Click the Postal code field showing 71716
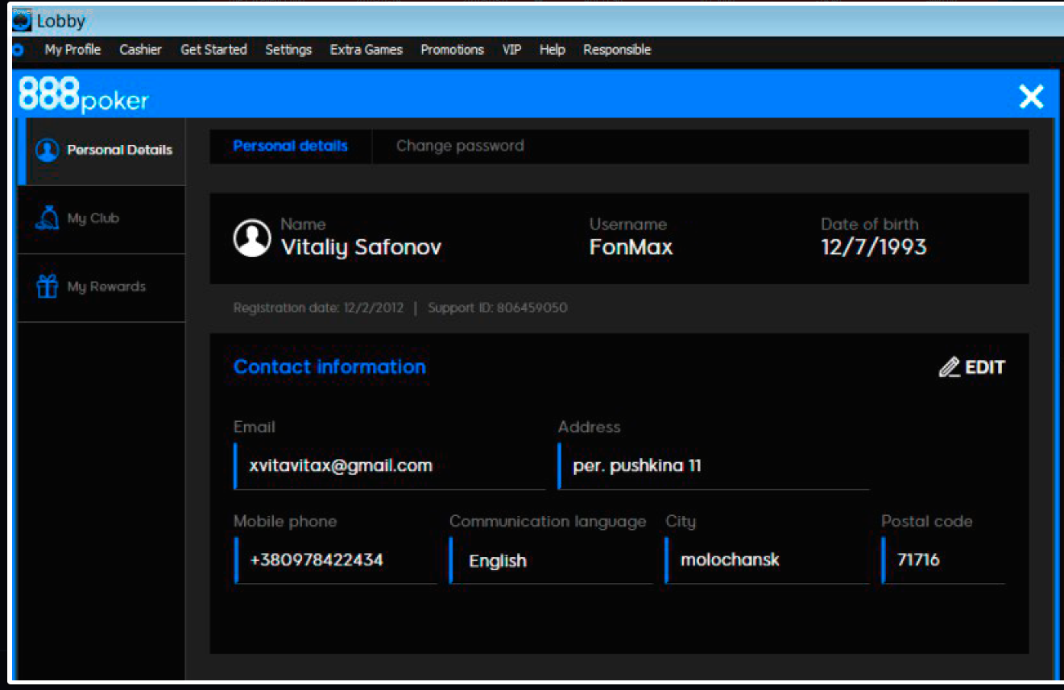This screenshot has width=1064, height=690. coord(943,560)
